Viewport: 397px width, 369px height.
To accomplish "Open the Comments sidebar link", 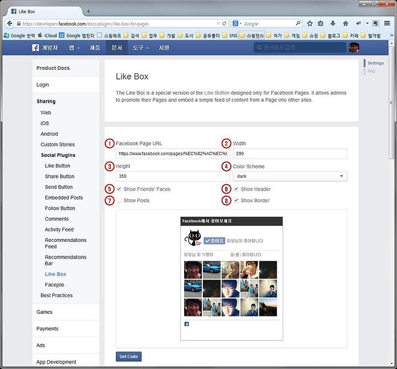I will coord(57,219).
